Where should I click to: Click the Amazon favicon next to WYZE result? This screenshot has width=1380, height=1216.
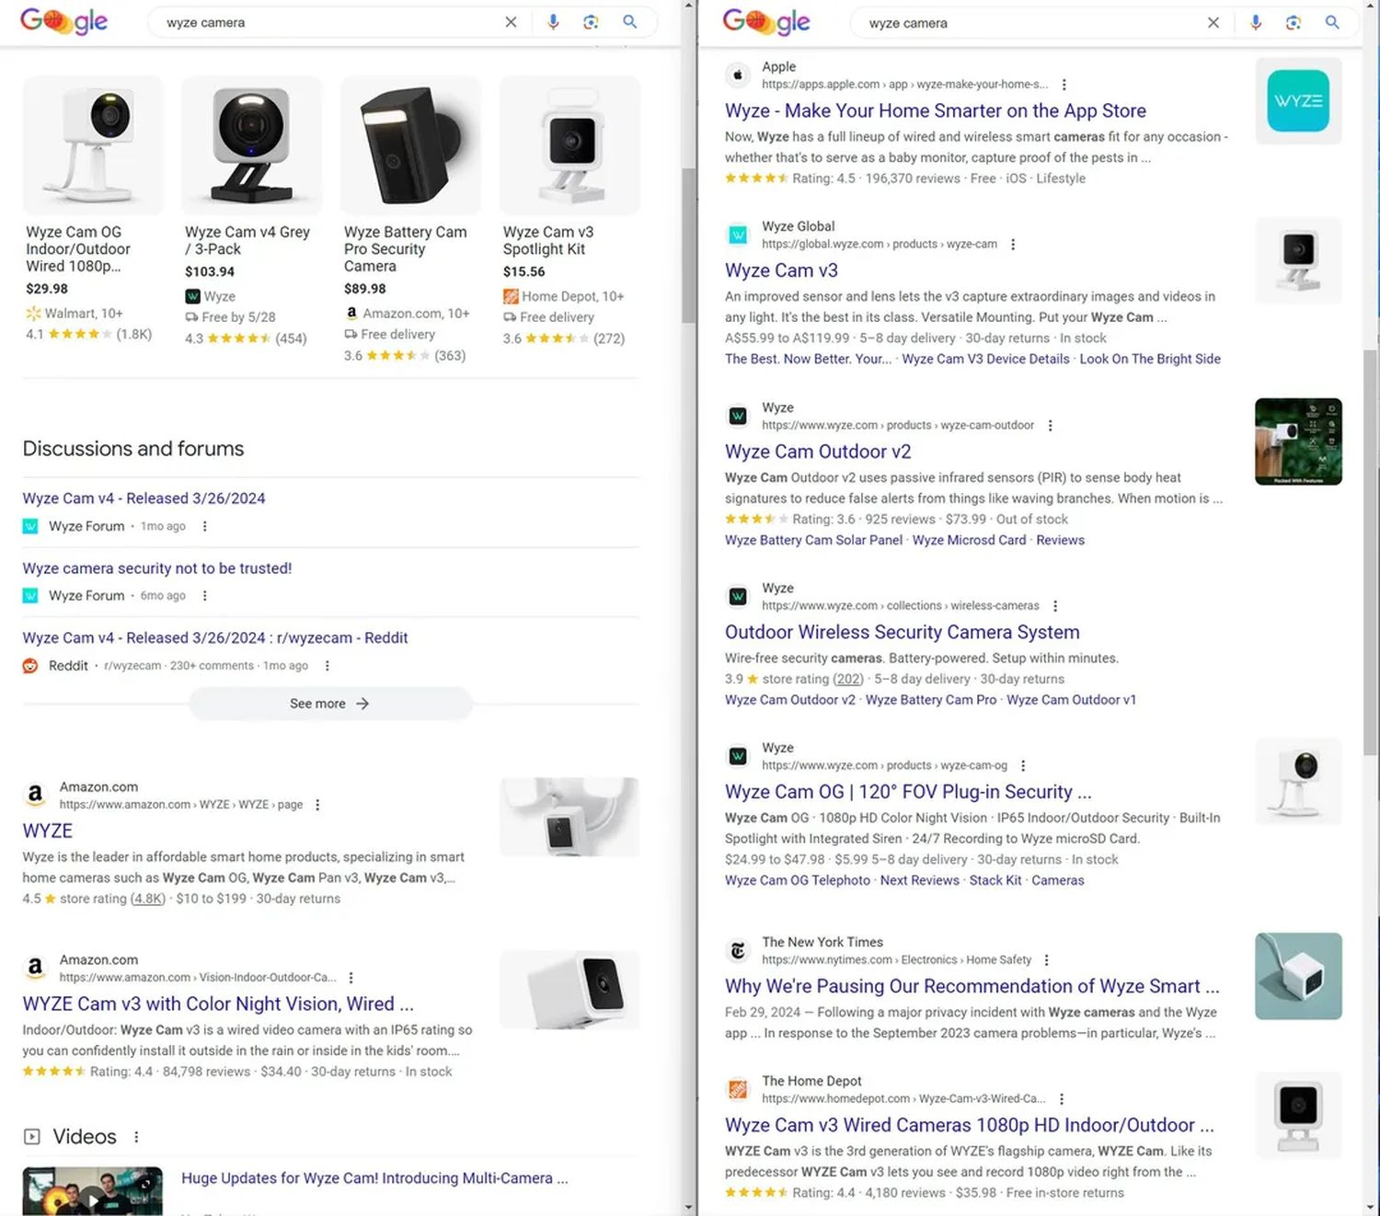tap(35, 795)
